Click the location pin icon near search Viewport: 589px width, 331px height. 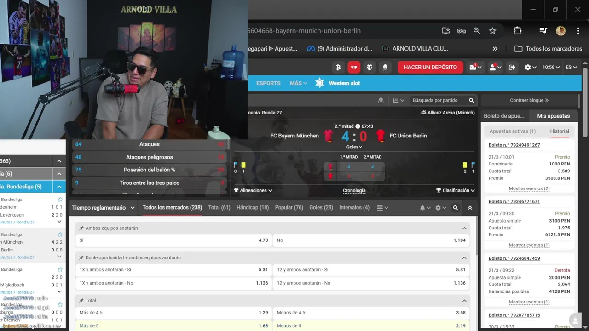click(x=381, y=100)
